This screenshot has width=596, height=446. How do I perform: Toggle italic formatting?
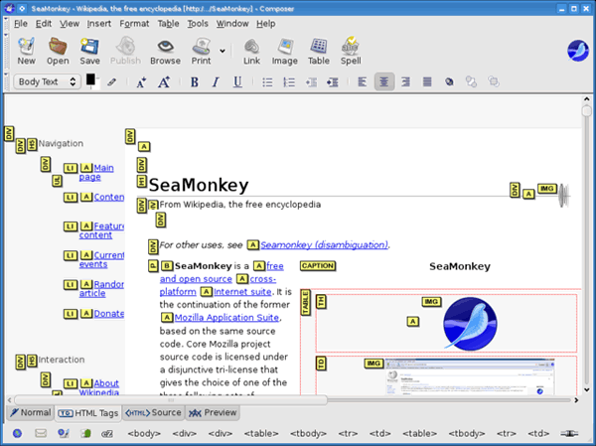click(216, 82)
